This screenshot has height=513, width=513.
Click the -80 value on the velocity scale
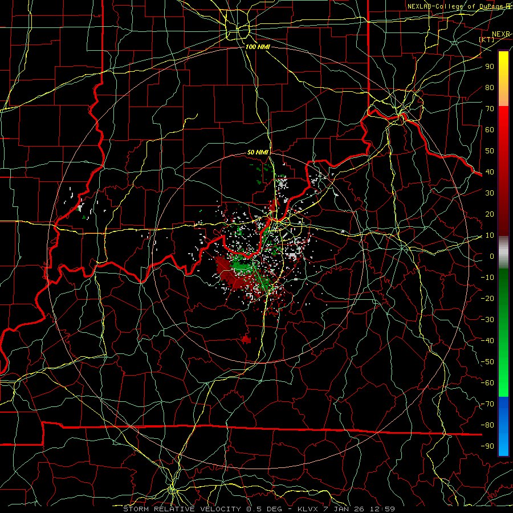coord(487,425)
